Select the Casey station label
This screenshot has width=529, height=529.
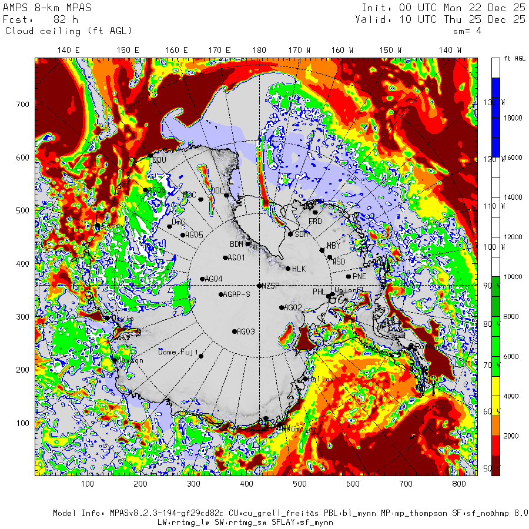(x=113, y=225)
